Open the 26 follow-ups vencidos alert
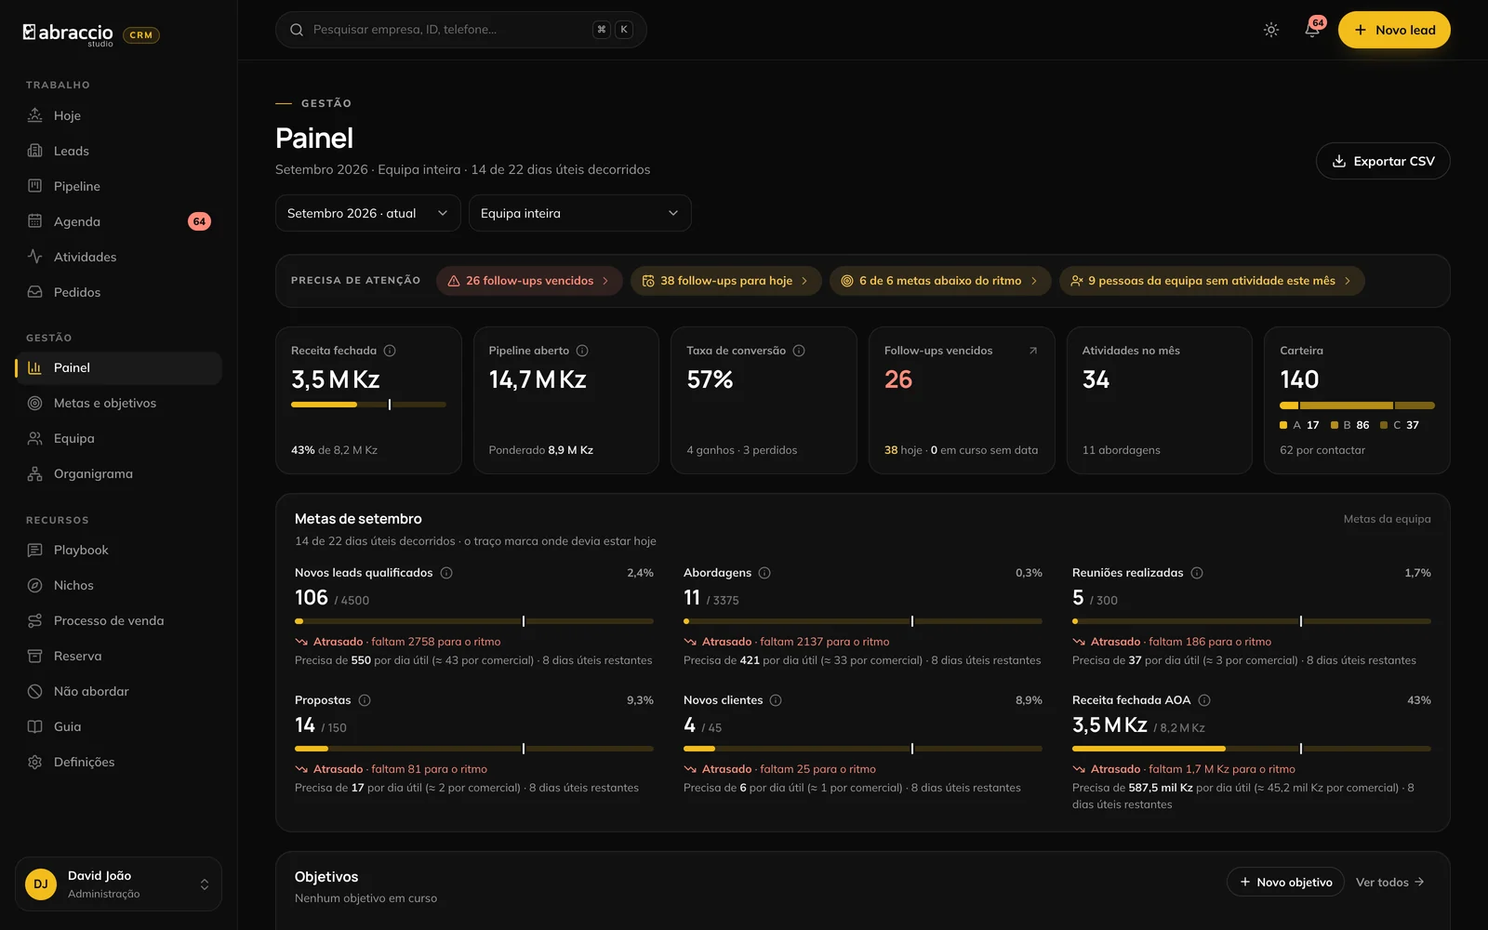 pyautogui.click(x=529, y=281)
